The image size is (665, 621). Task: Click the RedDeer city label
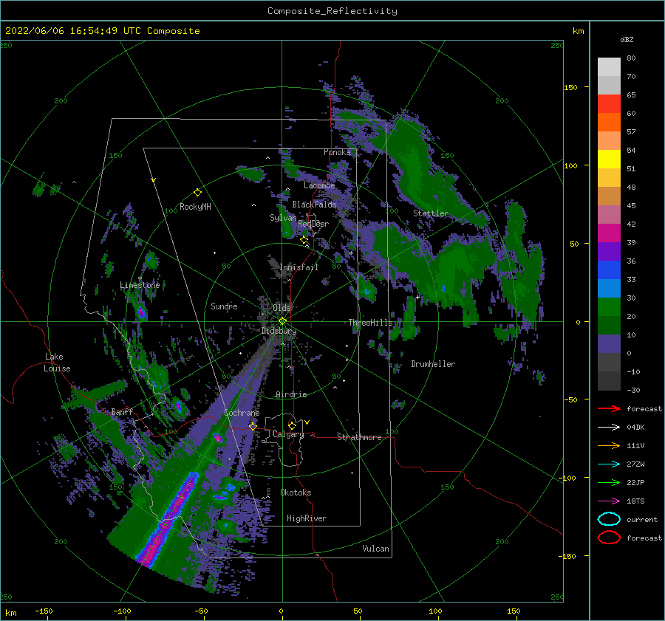tap(313, 224)
